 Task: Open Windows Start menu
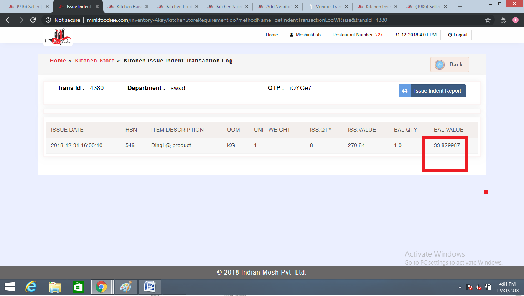coord(9,287)
